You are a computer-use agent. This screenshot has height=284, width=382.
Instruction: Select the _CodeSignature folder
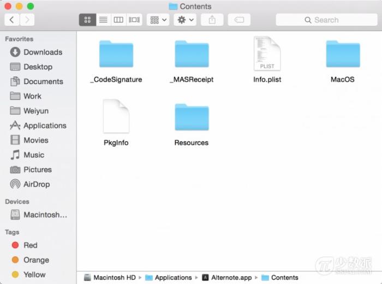[116, 54]
